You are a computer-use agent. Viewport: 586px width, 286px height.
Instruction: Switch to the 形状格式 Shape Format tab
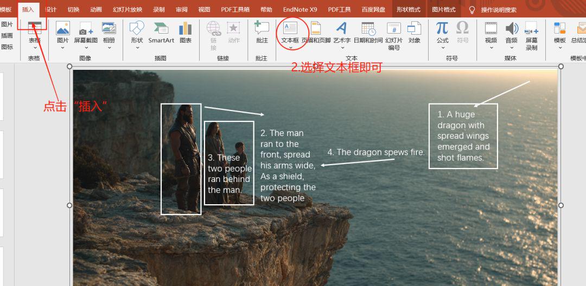(x=409, y=10)
